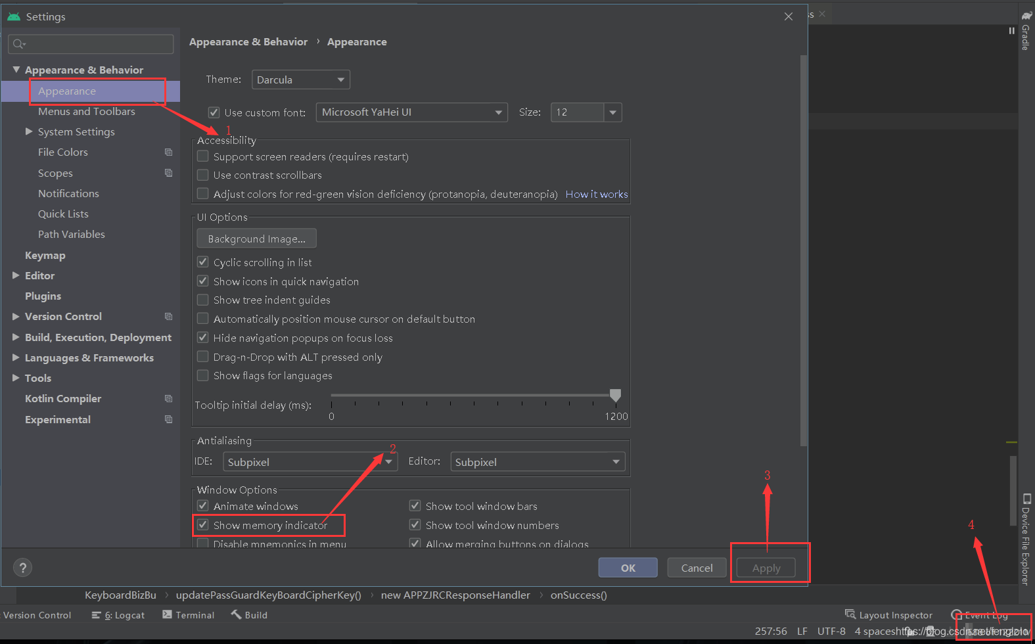Expand the Build, Execution, Deployment node

(16, 337)
